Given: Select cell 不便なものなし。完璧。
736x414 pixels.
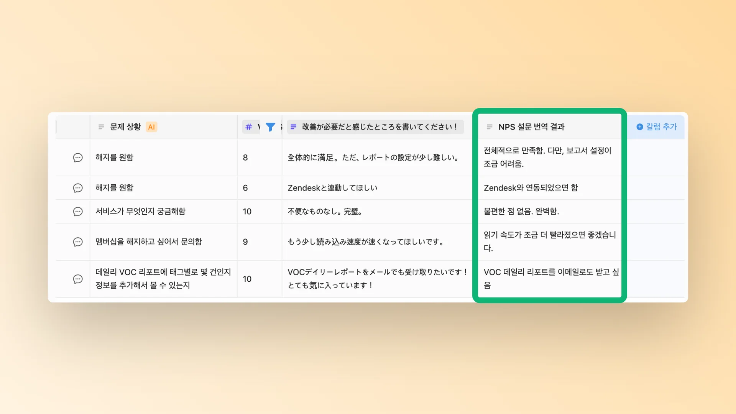Looking at the screenshot, I should (x=325, y=212).
